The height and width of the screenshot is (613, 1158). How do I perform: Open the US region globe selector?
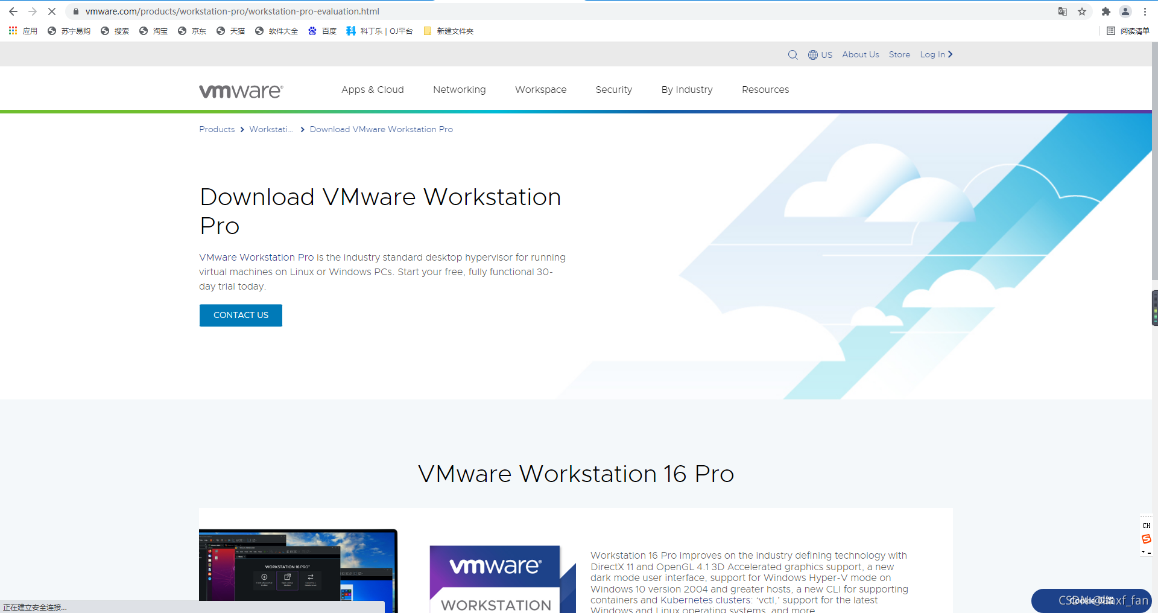[x=820, y=55]
